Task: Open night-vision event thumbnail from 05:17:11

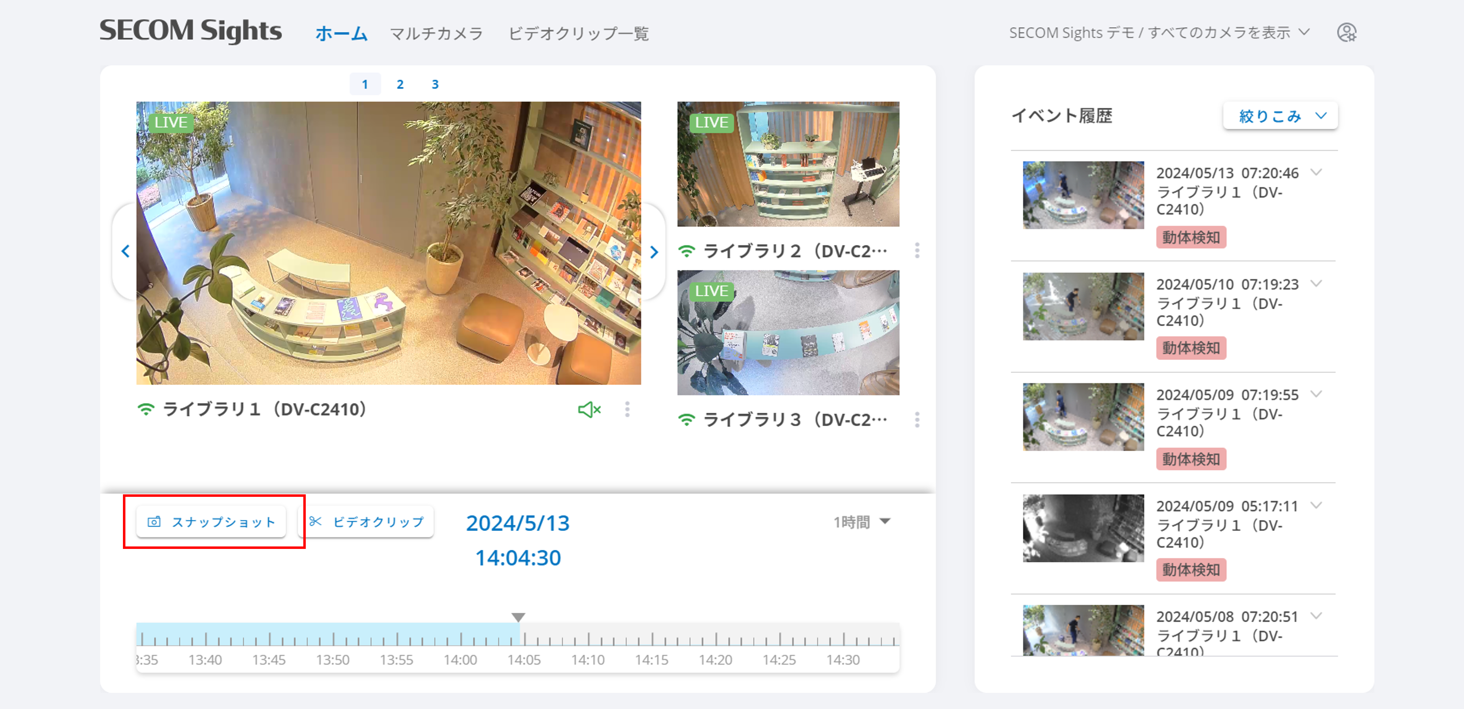Action: (1083, 528)
